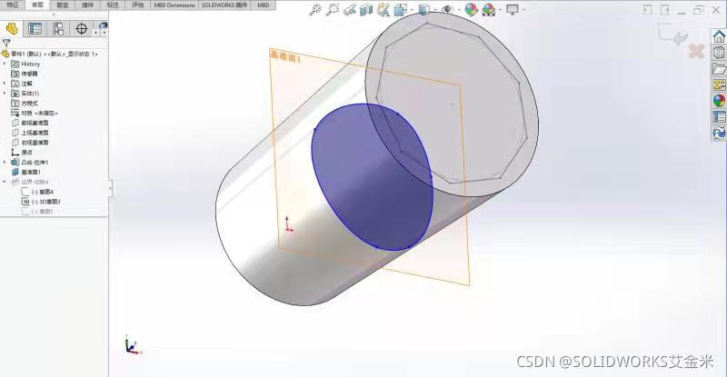Switch to the 焊件 ribbon tab
727x377 pixels.
[x=87, y=5]
